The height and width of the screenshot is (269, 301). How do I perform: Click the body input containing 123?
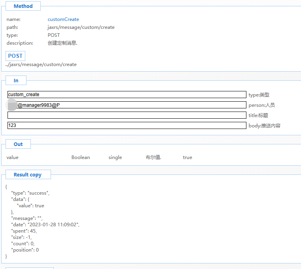pos(127,125)
